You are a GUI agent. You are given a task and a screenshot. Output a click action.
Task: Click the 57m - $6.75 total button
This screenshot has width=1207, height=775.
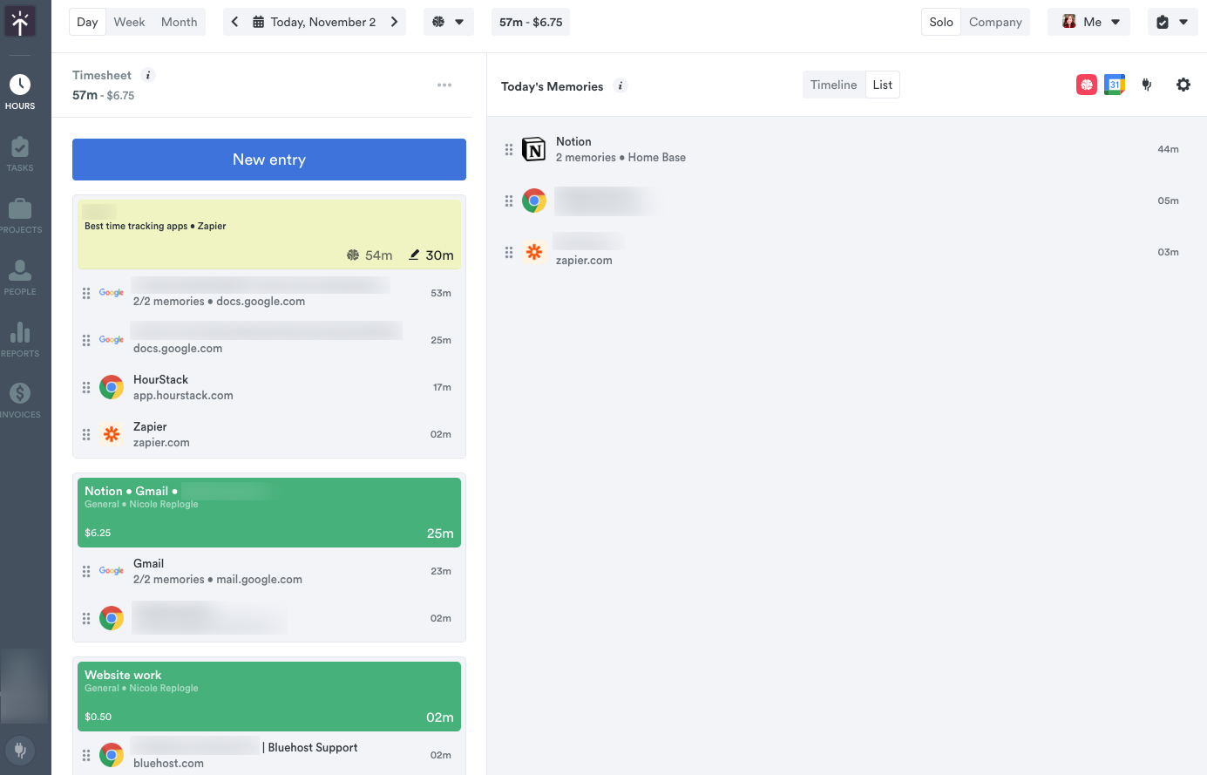pos(531,22)
